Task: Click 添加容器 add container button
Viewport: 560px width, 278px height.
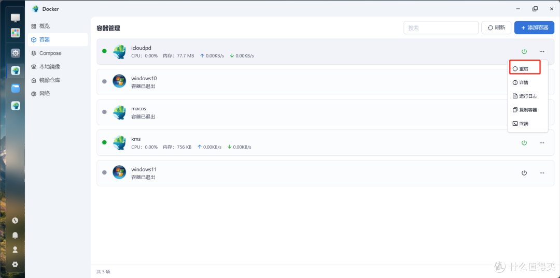Action: point(534,27)
